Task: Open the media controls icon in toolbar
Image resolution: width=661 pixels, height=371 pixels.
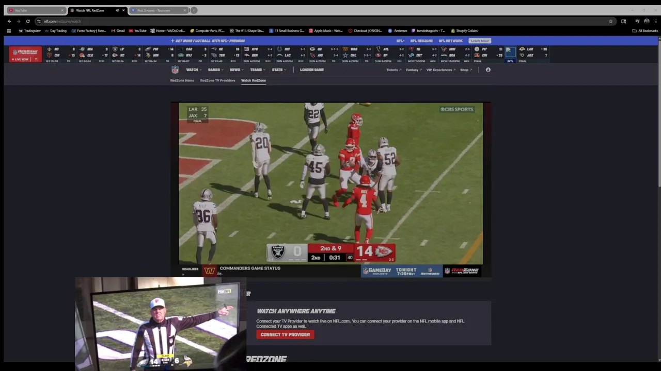Action: (637, 21)
